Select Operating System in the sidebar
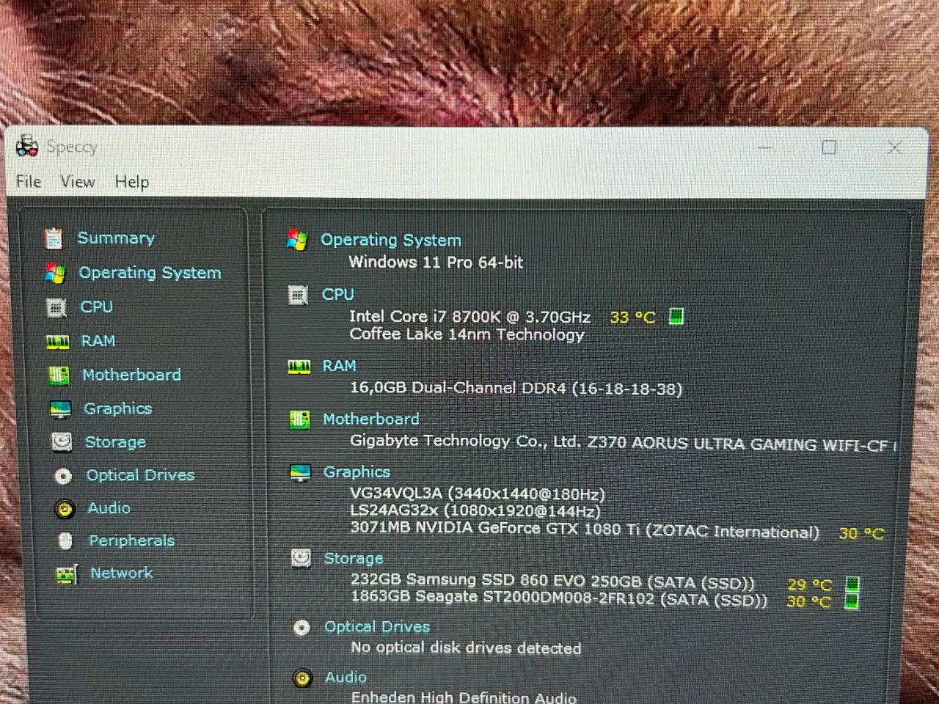Image resolution: width=939 pixels, height=704 pixels. 150,273
